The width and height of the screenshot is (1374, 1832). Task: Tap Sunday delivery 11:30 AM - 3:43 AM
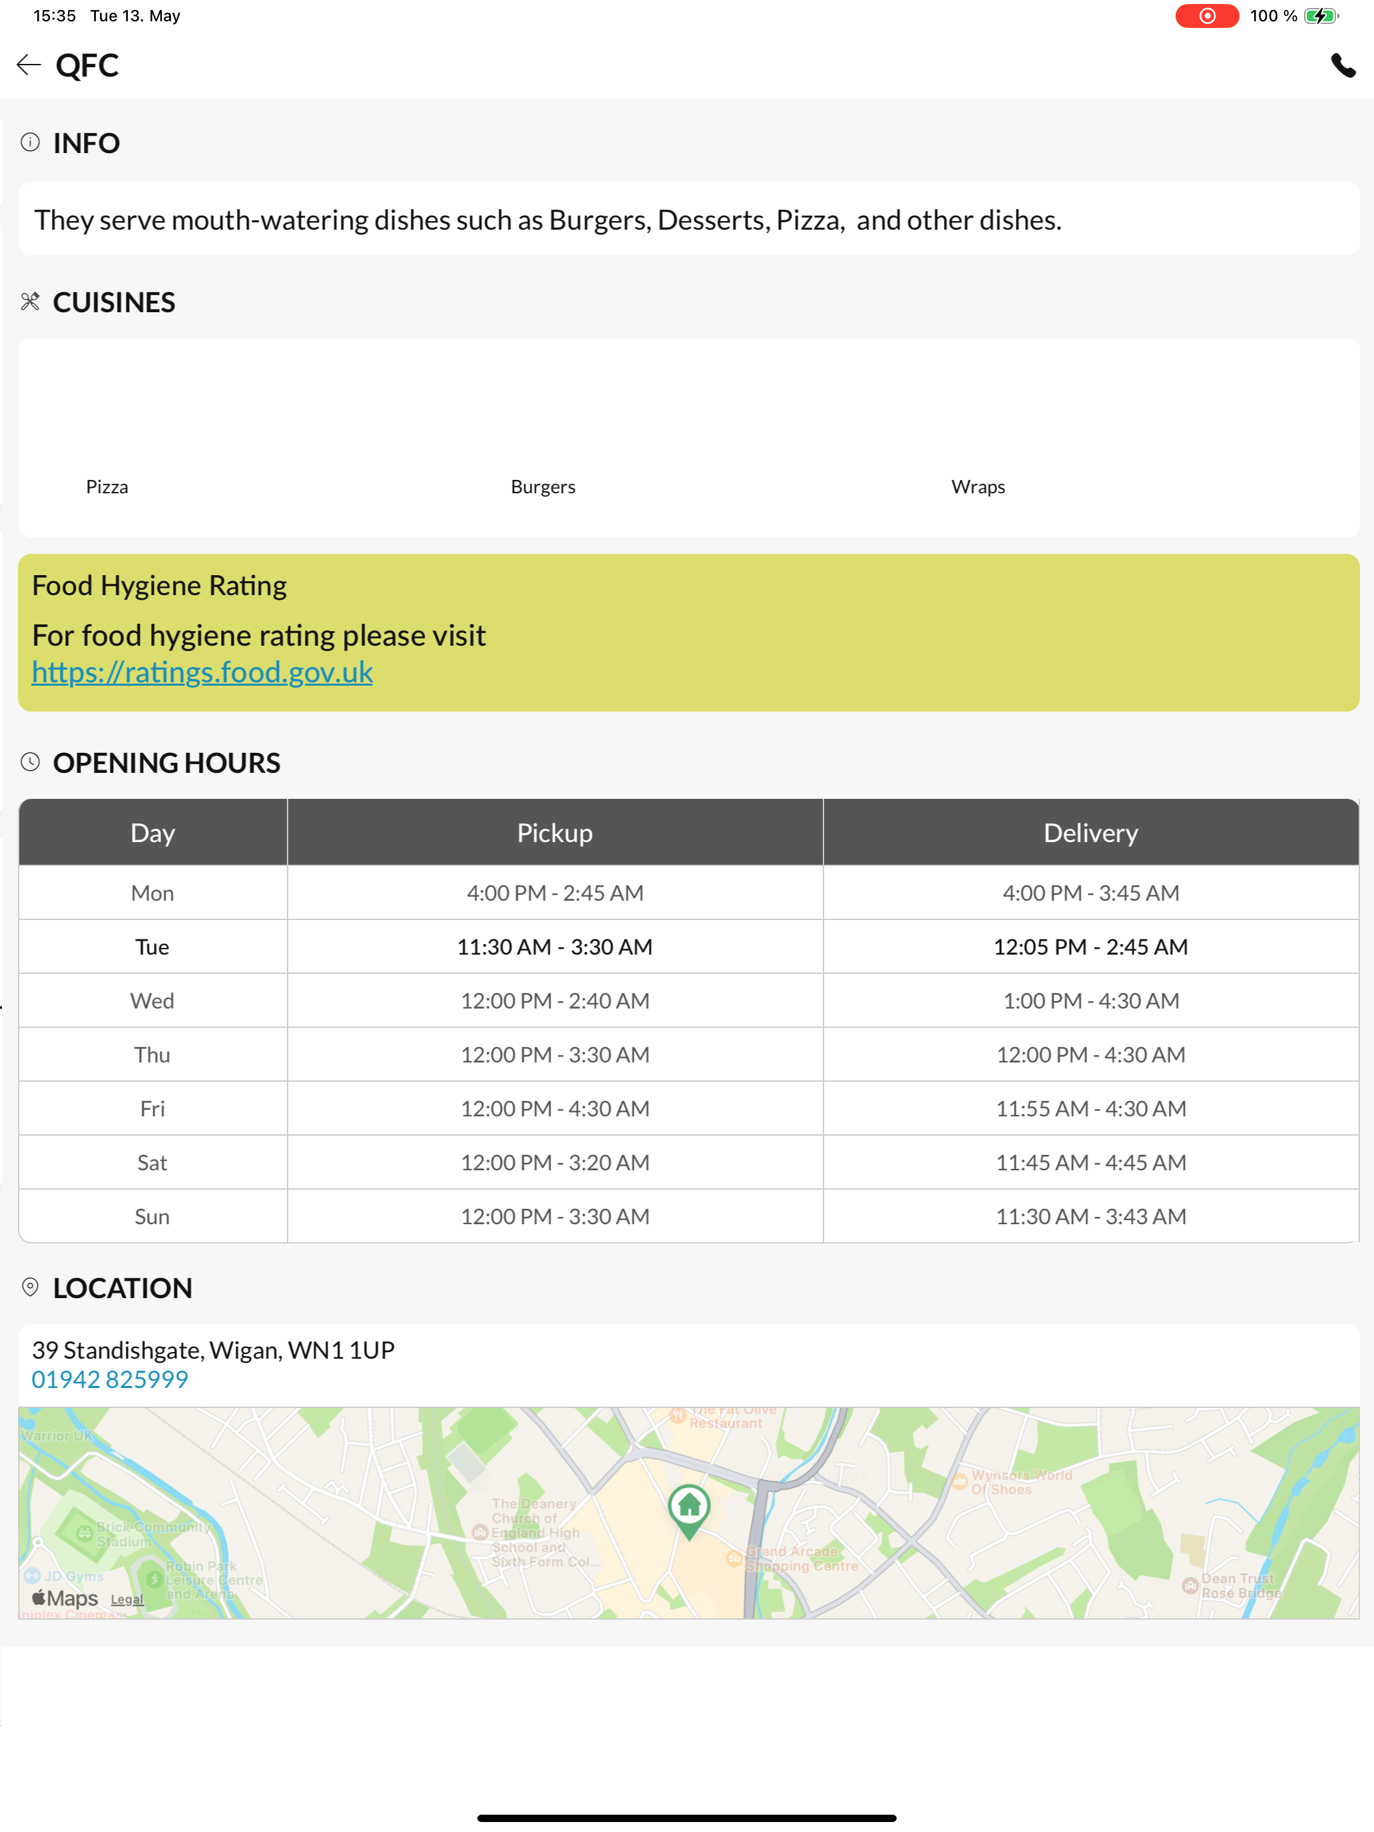click(x=1091, y=1216)
